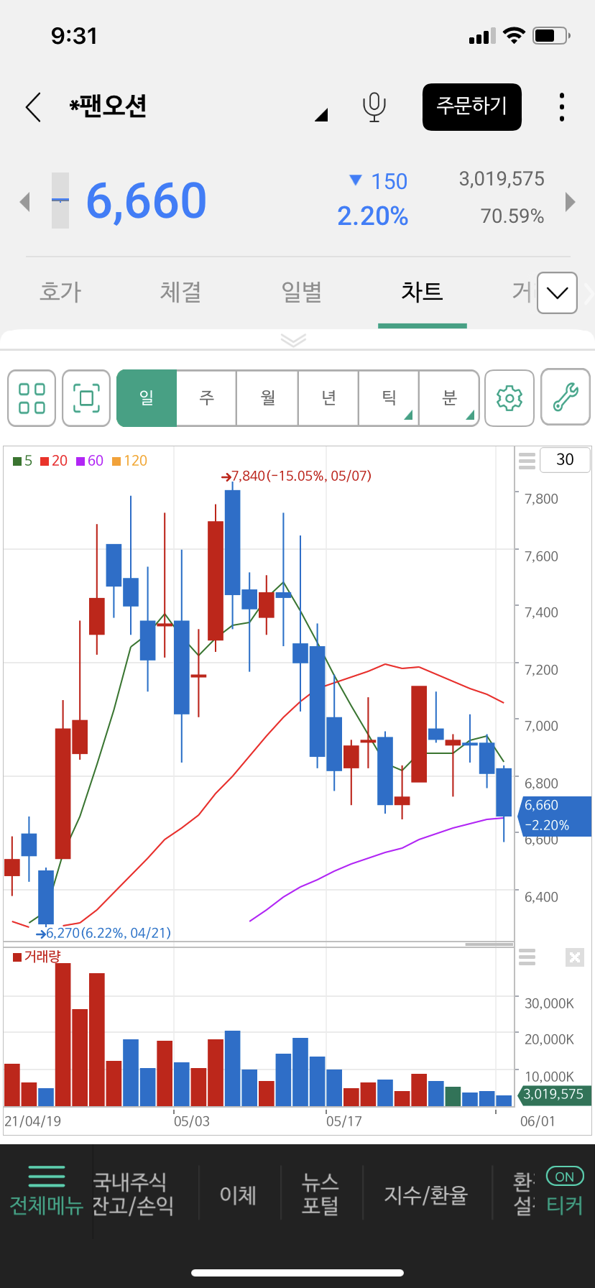Screen dimensions: 595x1288
Task: Tap the microphone voice search icon
Action: pyautogui.click(x=374, y=107)
